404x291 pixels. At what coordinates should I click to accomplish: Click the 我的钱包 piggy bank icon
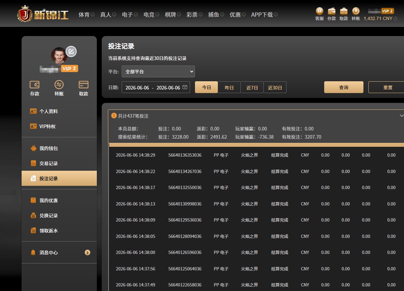pyautogui.click(x=33, y=148)
